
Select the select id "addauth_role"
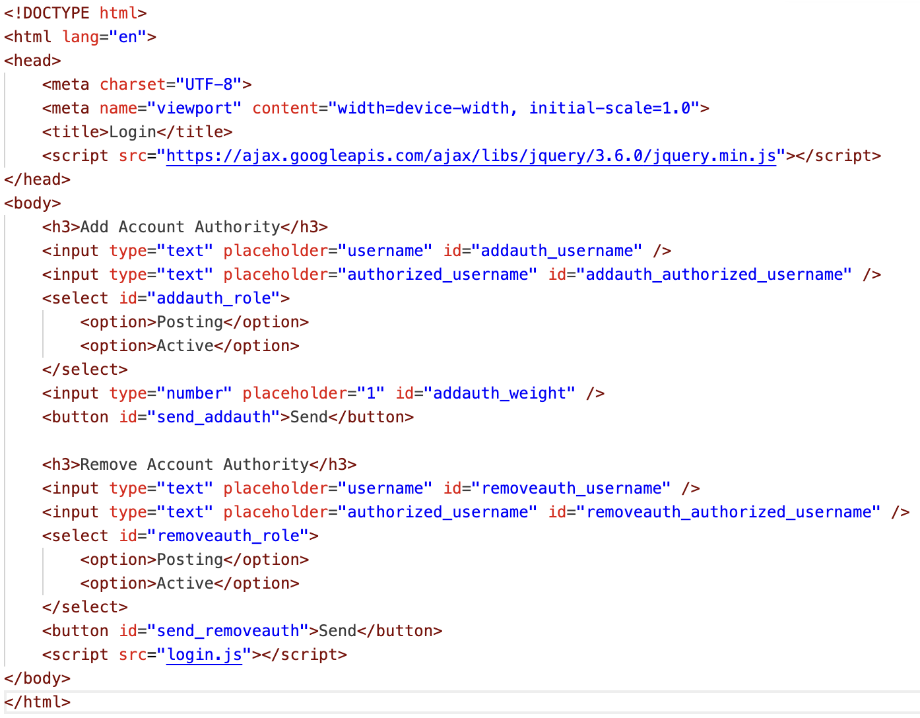[214, 298]
